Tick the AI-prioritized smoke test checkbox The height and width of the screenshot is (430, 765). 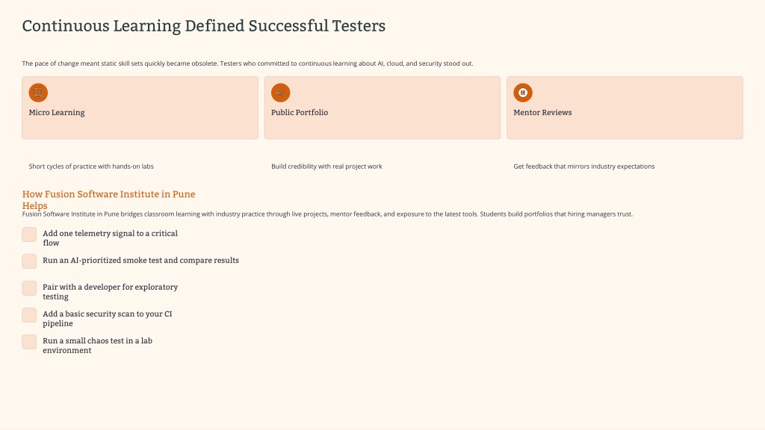coord(29,261)
